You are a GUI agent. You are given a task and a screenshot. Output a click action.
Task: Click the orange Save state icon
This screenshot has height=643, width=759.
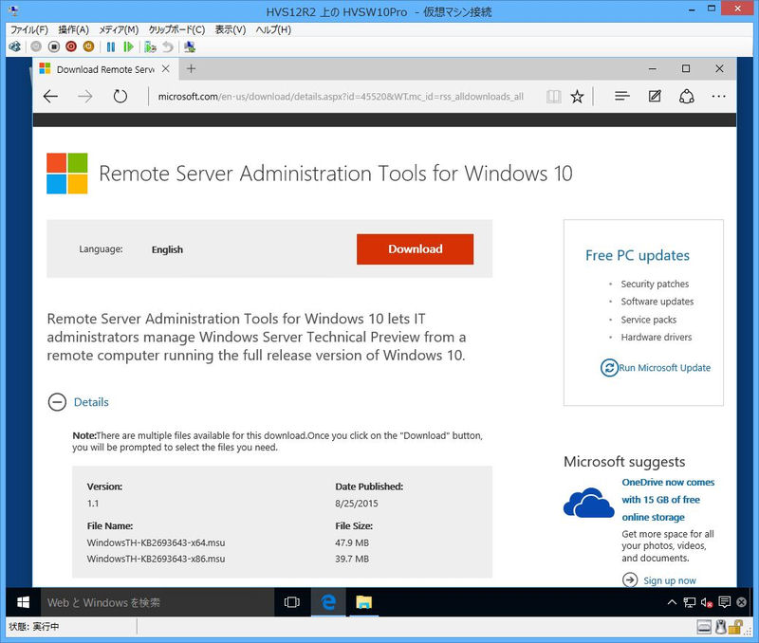pos(88,46)
